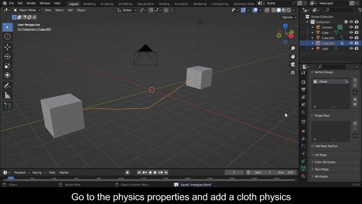Toggle visibility of Camera in outliner
Viewport: 362px width, 204px height.
(351, 27)
